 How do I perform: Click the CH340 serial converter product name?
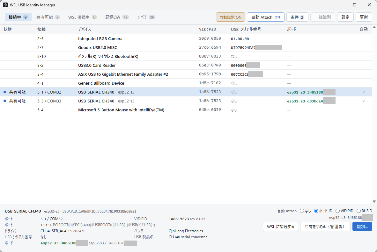pyautogui.click(x=188, y=237)
